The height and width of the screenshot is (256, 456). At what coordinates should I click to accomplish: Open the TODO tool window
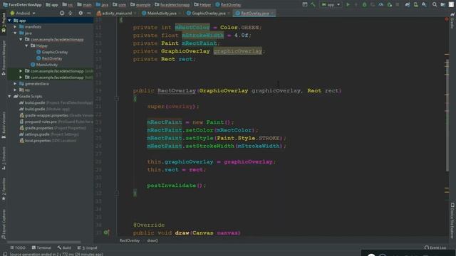pyautogui.click(x=18, y=247)
